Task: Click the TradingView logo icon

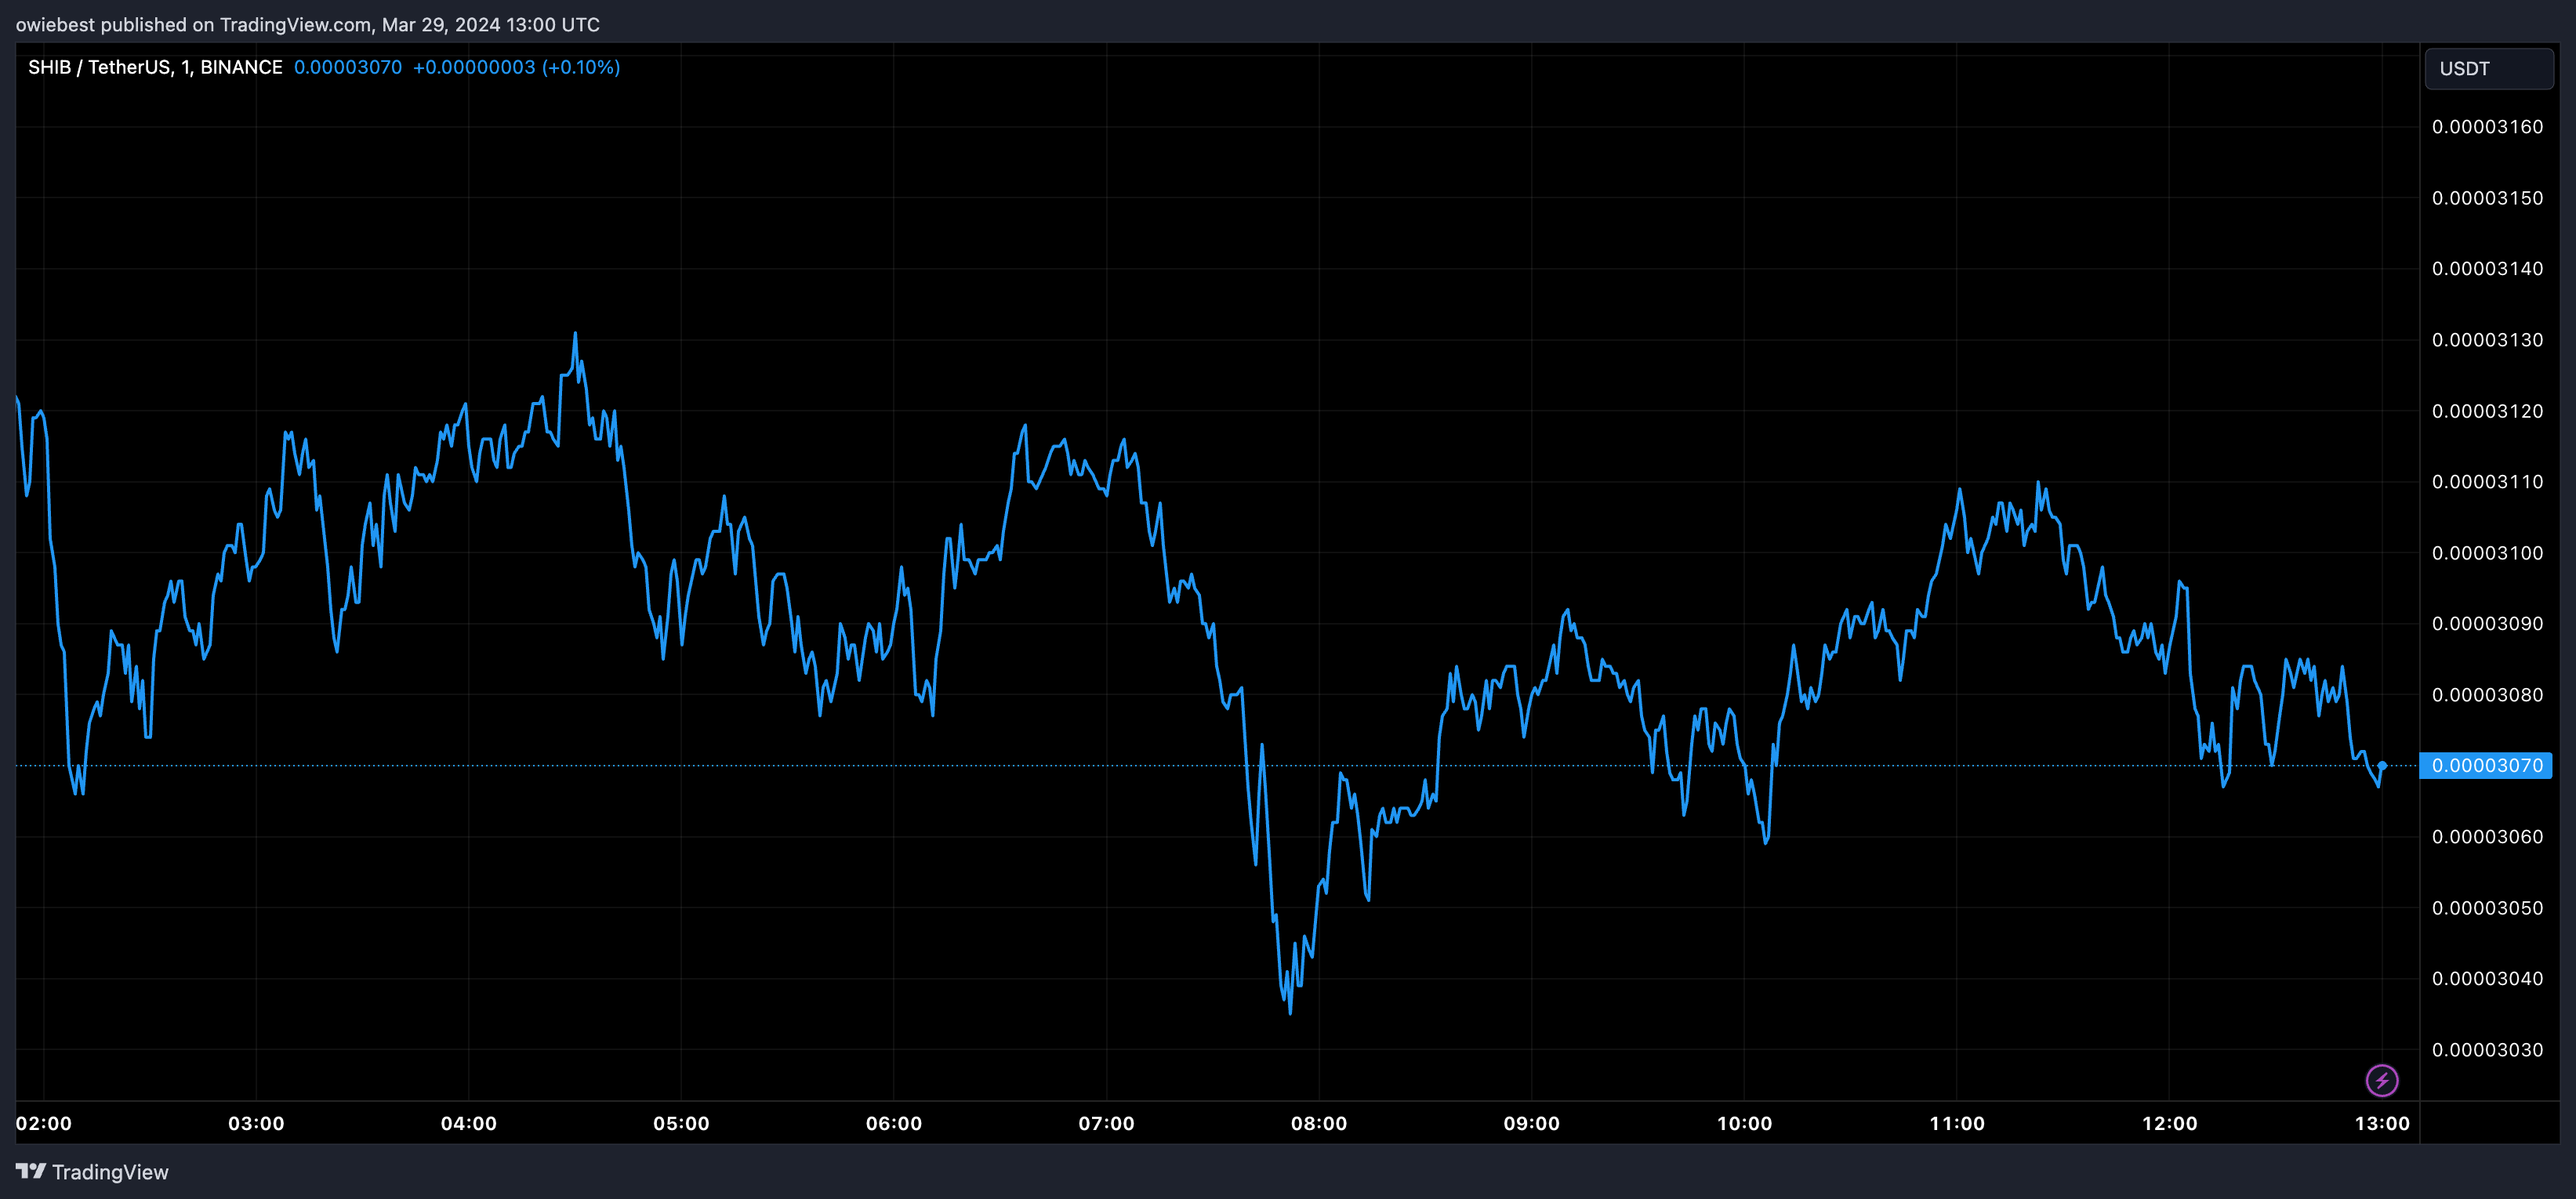Action: pos(31,1171)
